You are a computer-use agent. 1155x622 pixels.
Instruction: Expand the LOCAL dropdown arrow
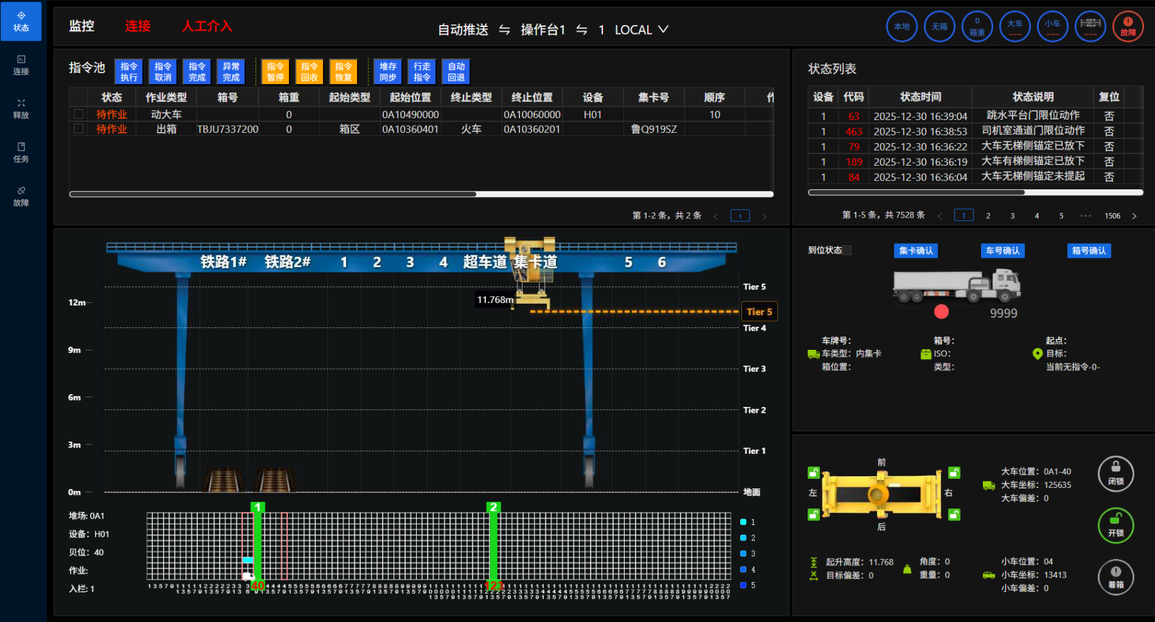pos(663,30)
